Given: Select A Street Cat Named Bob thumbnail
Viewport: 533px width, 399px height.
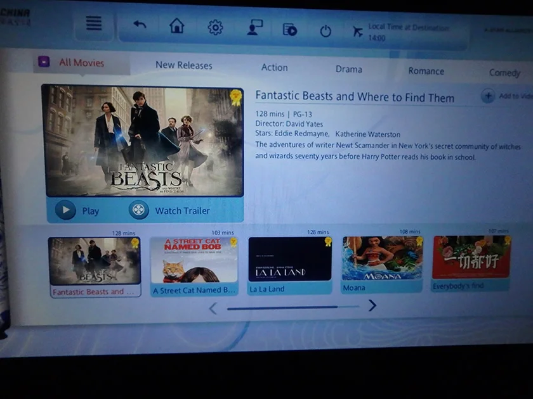Looking at the screenshot, I should click(x=194, y=267).
